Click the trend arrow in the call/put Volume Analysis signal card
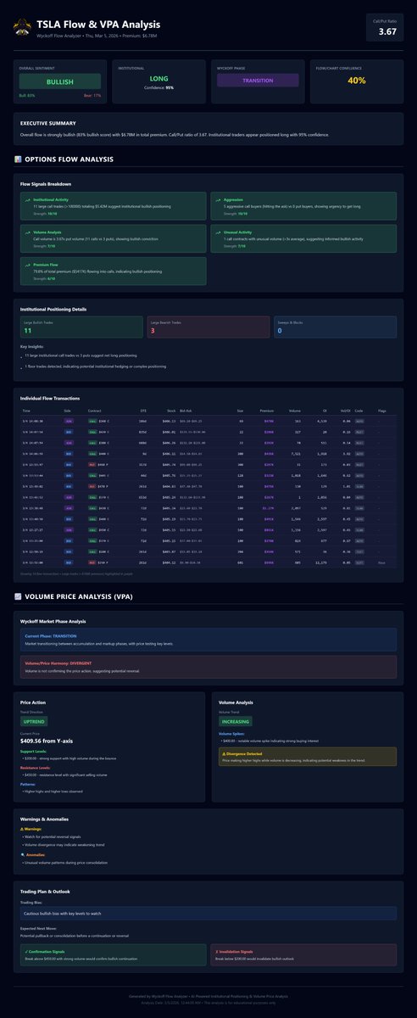 [x=26, y=231]
